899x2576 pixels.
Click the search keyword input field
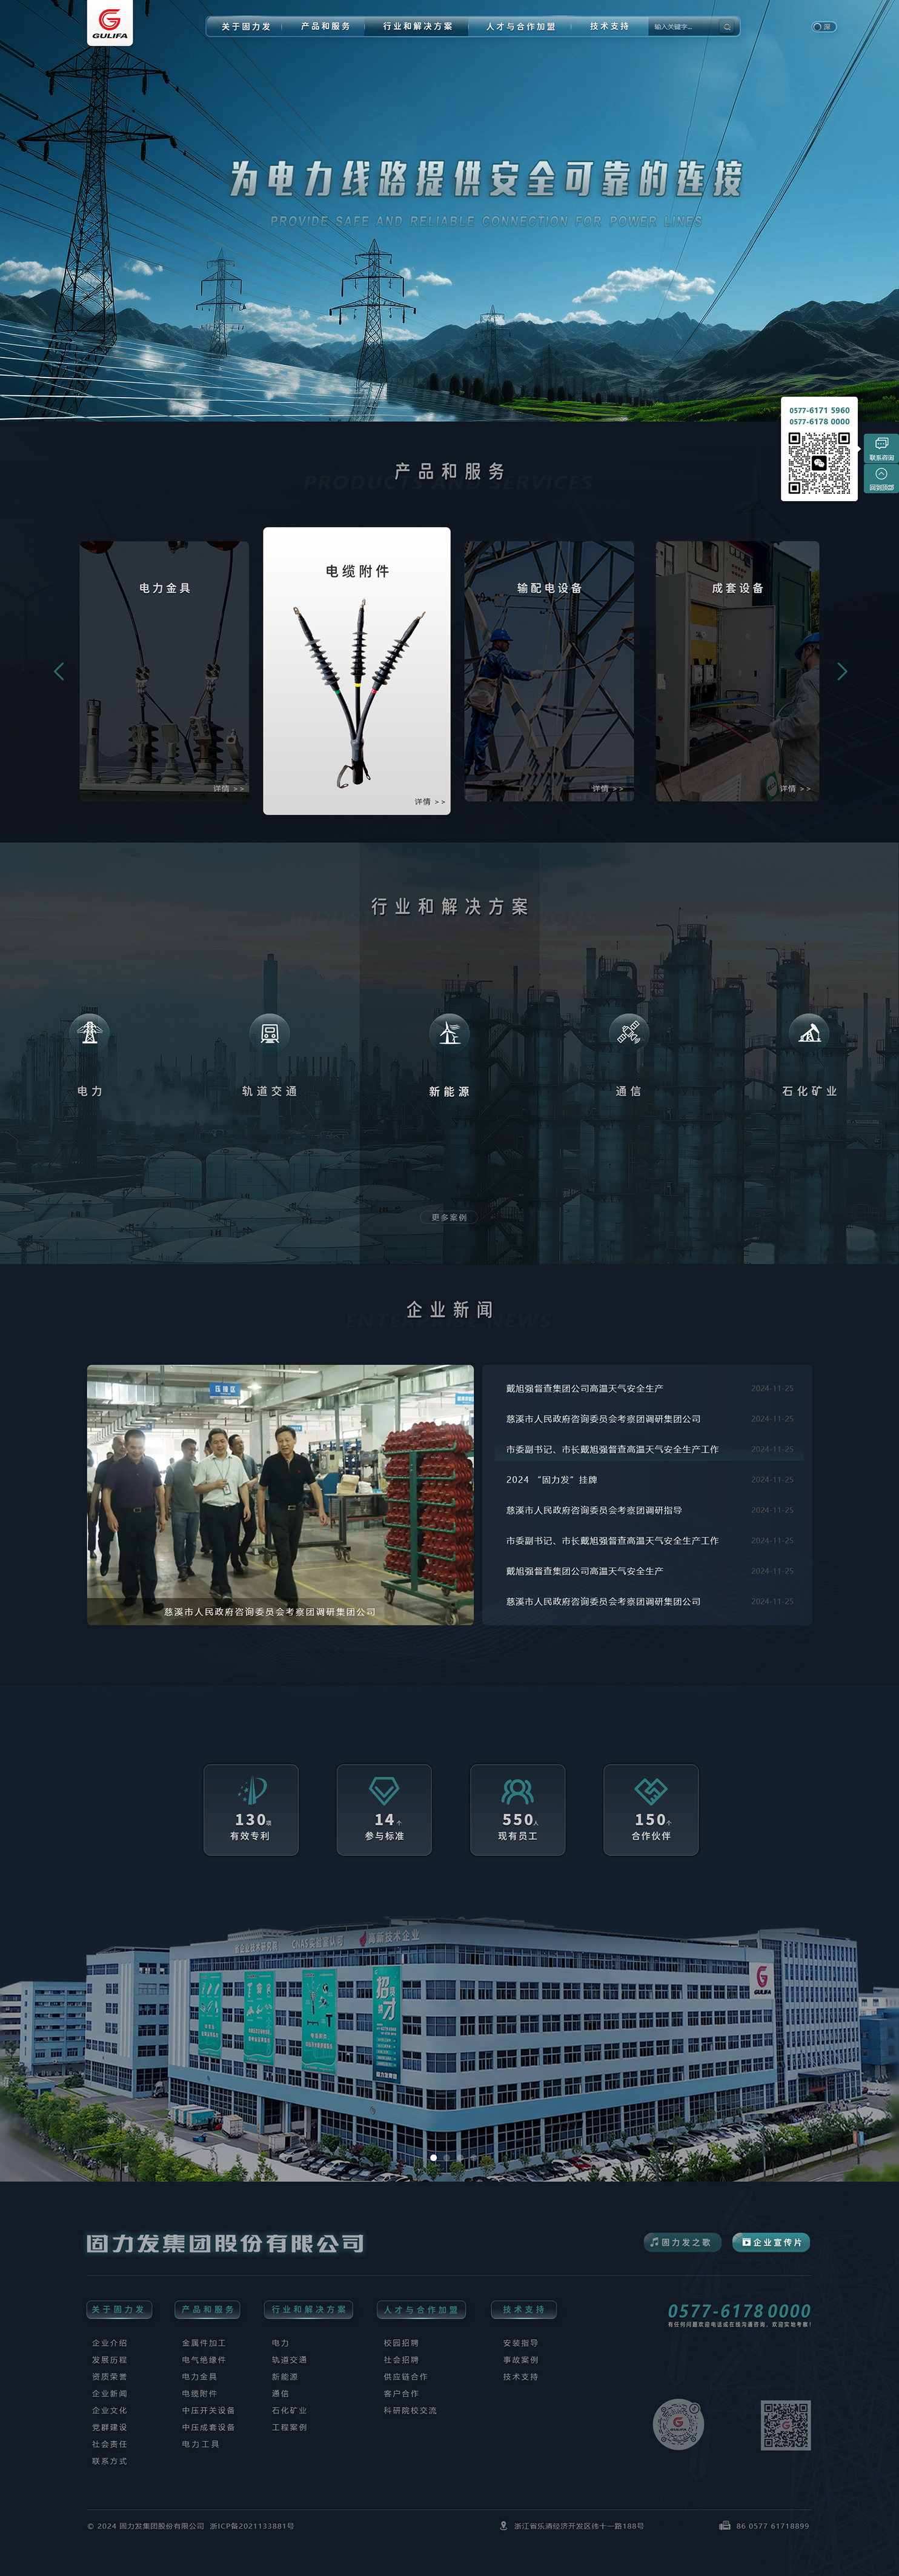click(x=685, y=27)
